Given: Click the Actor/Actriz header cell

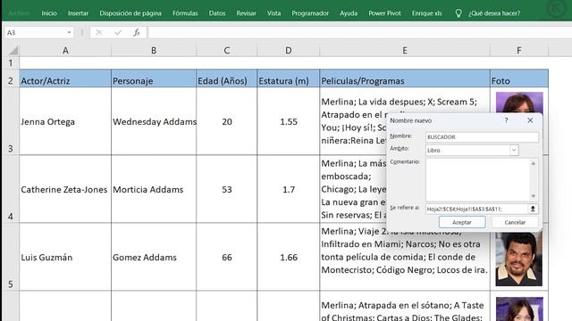Looking at the screenshot, I should click(x=65, y=78).
